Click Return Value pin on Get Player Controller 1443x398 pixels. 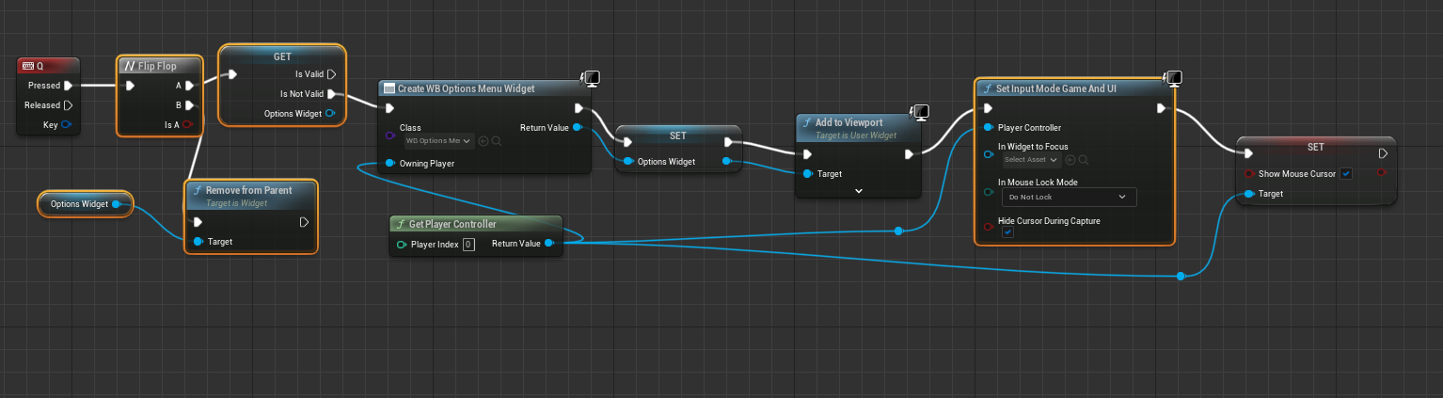click(549, 244)
